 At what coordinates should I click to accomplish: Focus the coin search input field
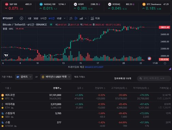(154, 78)
